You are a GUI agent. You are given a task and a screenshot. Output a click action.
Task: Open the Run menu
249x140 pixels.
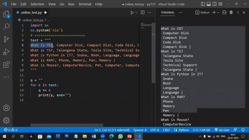[x=71, y=4]
